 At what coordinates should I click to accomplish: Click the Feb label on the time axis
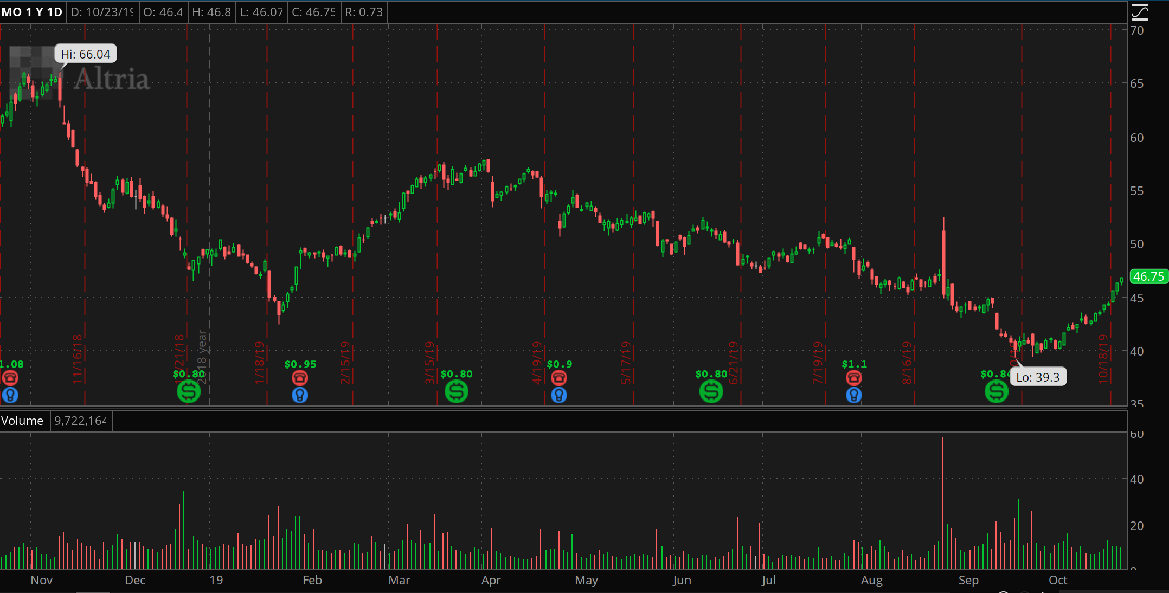click(x=312, y=580)
